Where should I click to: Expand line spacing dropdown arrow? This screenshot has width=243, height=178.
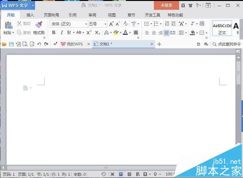pyautogui.click(x=186, y=33)
